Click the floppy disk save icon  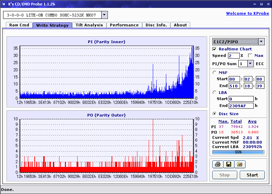pos(228,165)
